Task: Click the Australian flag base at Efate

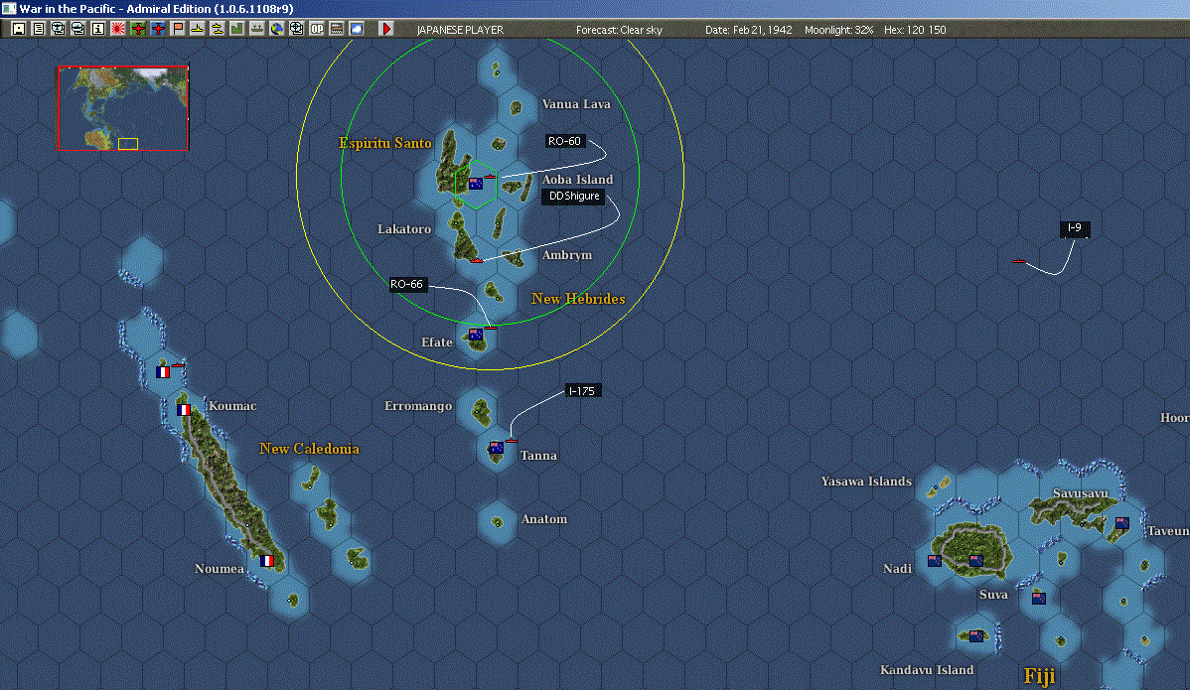Action: [476, 335]
